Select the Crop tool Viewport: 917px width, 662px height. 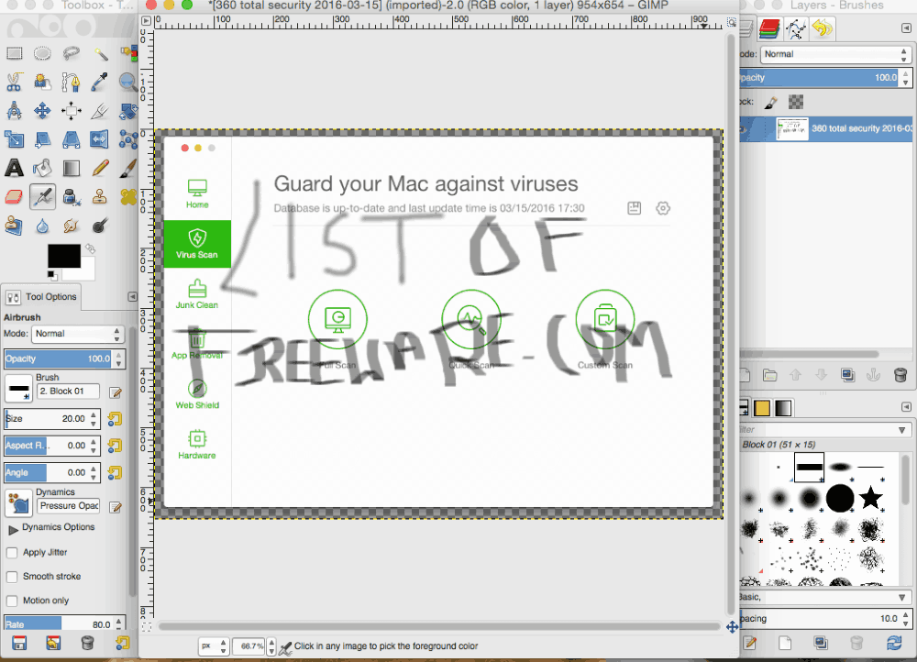101,111
